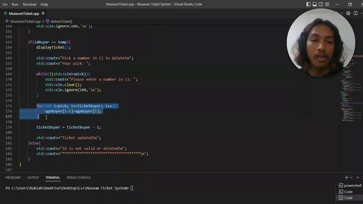The image size is (363, 204).
Task: Open the Customize Layout icon
Action: [327, 4]
